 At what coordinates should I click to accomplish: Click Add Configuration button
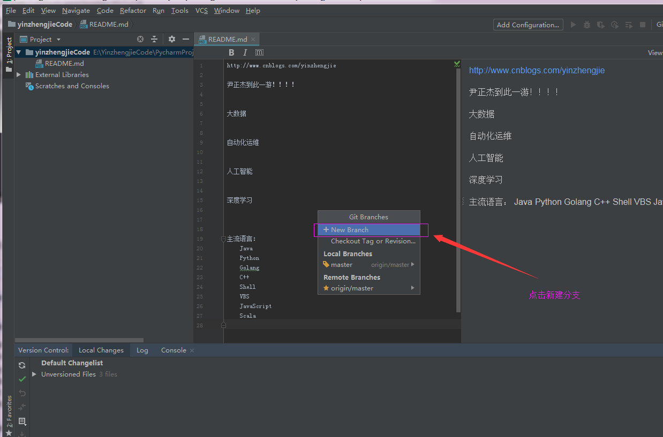(x=528, y=25)
